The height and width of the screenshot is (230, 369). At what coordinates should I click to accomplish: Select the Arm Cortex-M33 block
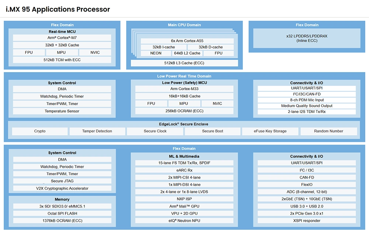tap(184, 89)
